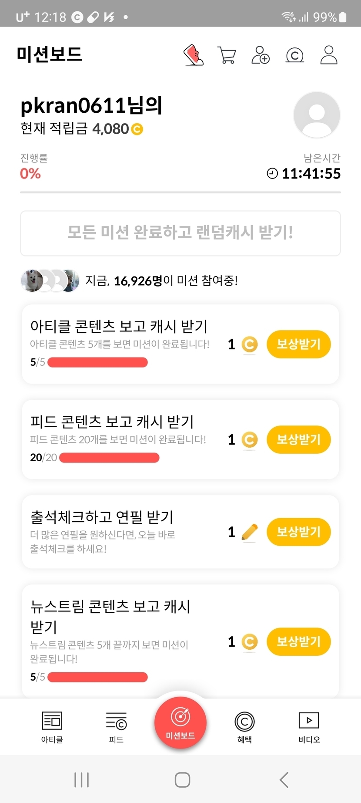
Task: Tap the gray profile avatar picture
Action: pos(317,115)
